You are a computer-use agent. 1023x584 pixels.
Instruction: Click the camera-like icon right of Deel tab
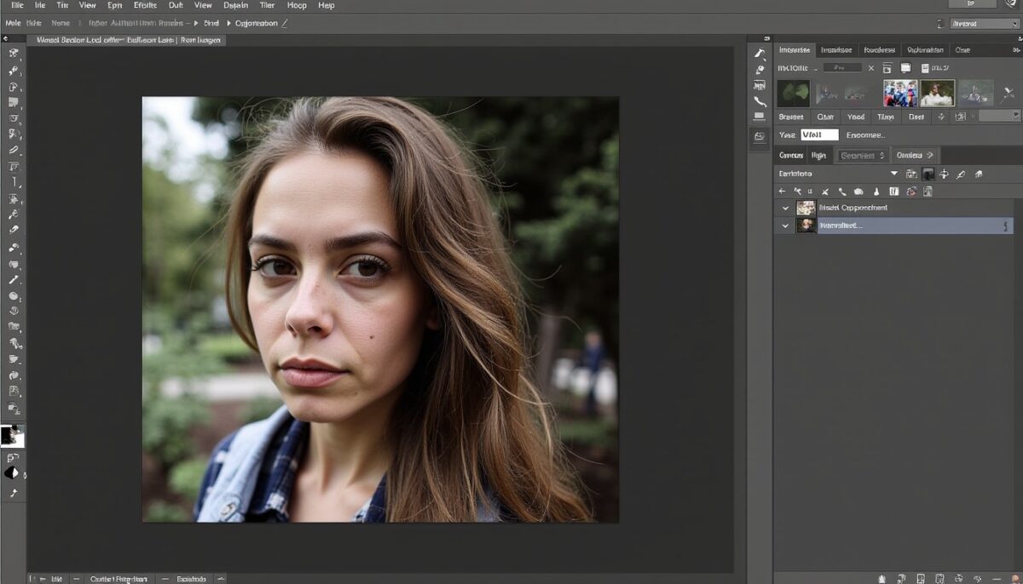[x=959, y=117]
